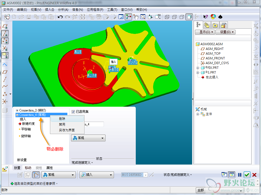Open the 插入 constraint type dropdown
Viewport: 261px width, 195px height.
pos(97,175)
